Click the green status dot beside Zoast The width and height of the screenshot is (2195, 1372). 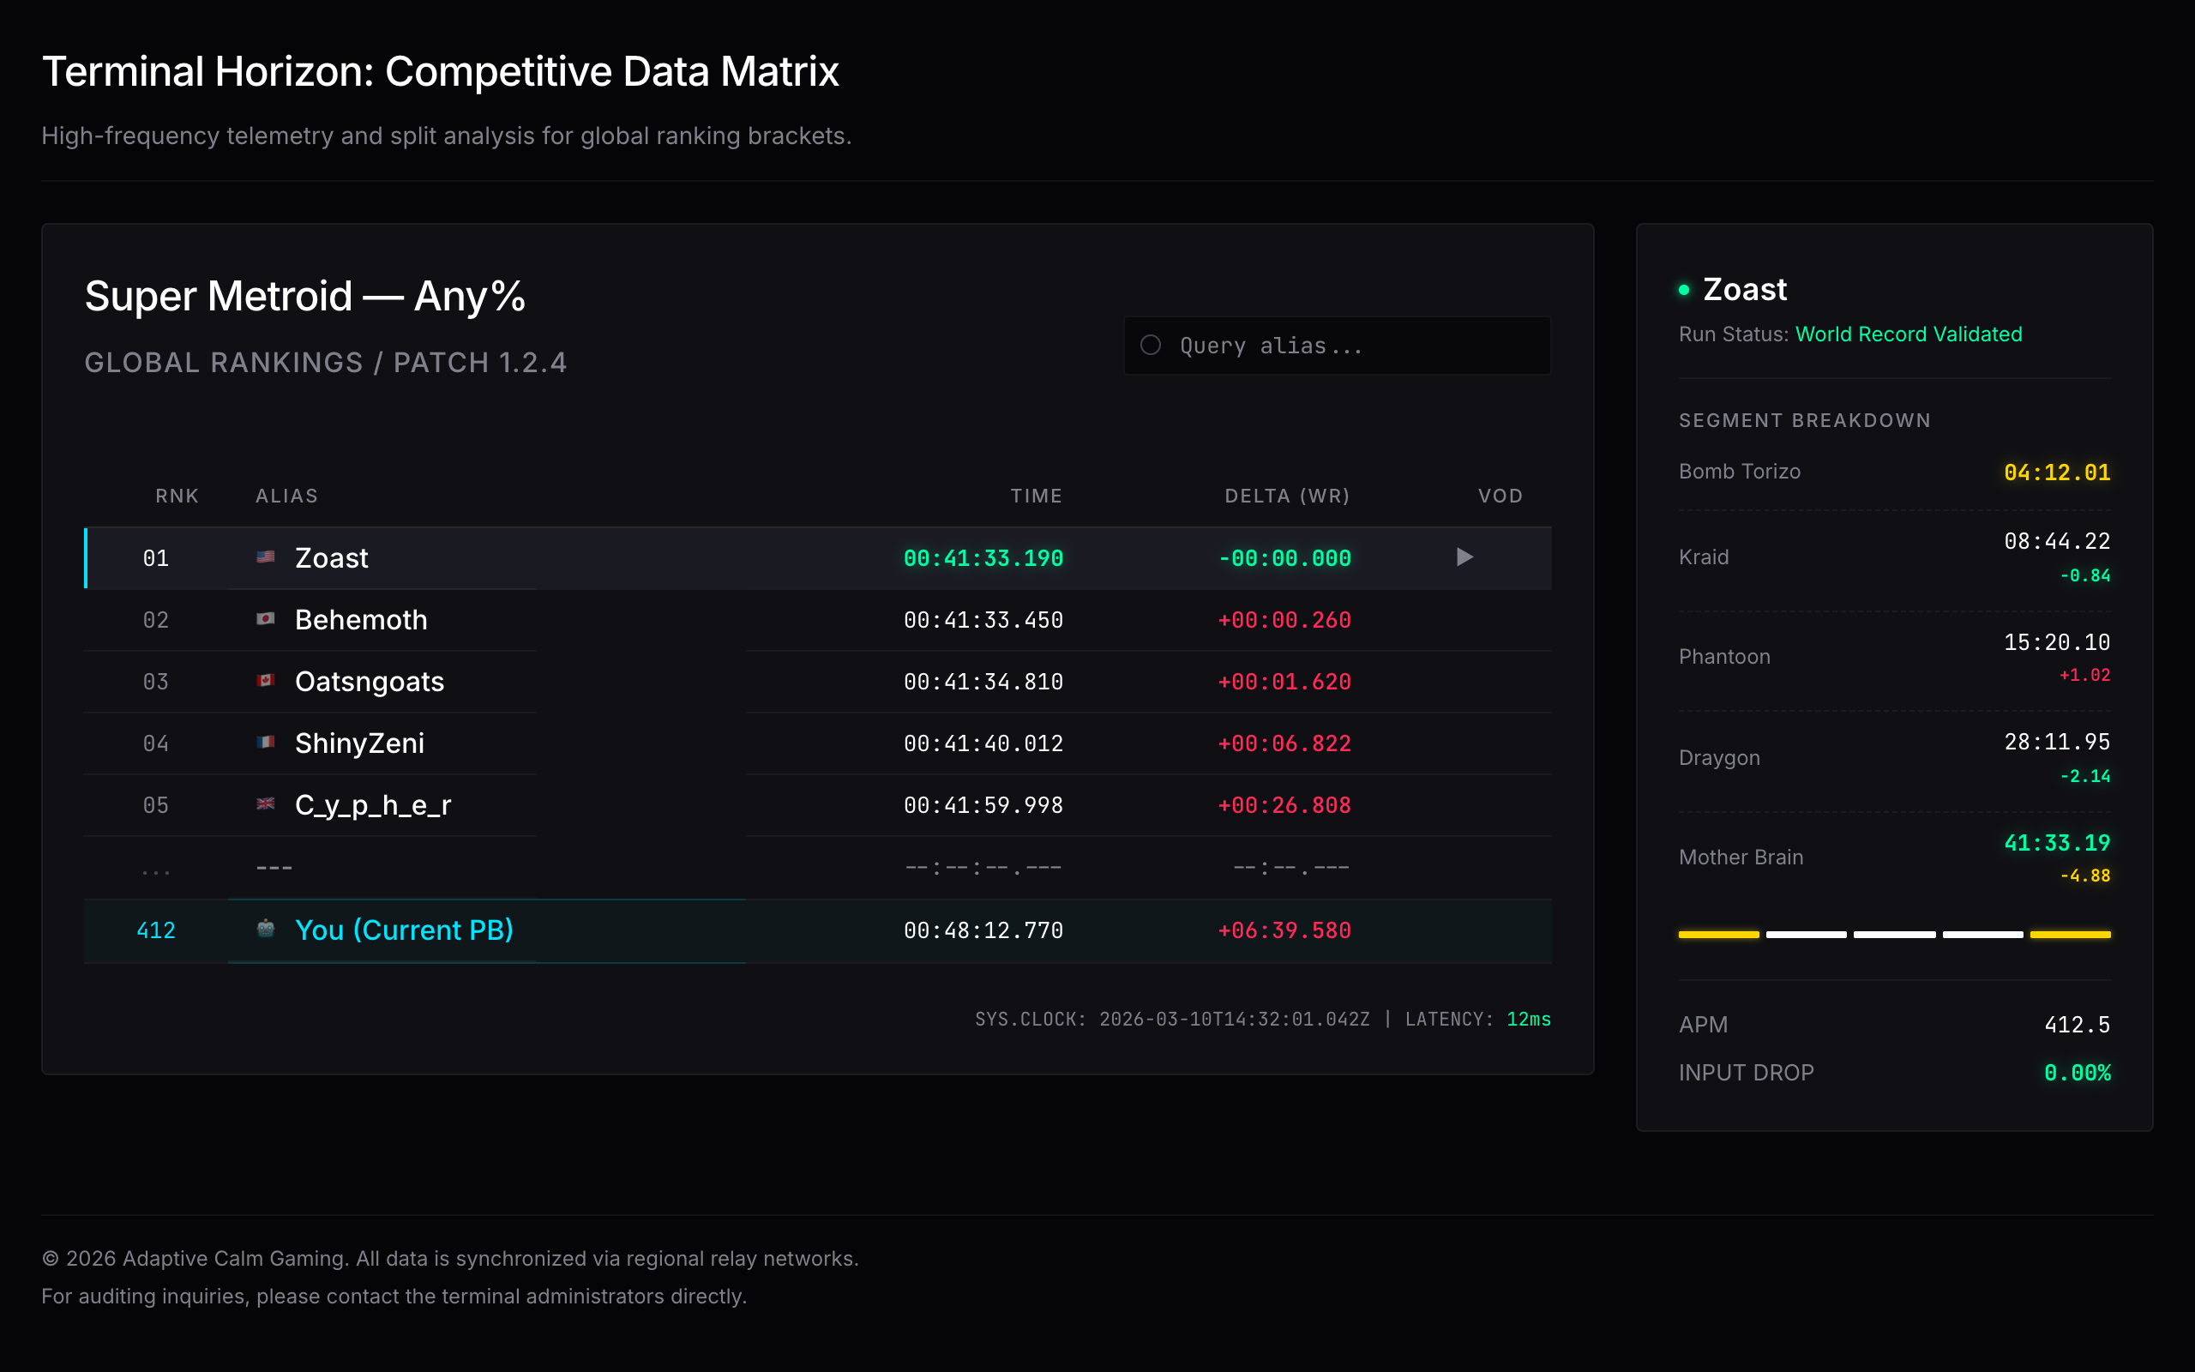click(x=1683, y=291)
